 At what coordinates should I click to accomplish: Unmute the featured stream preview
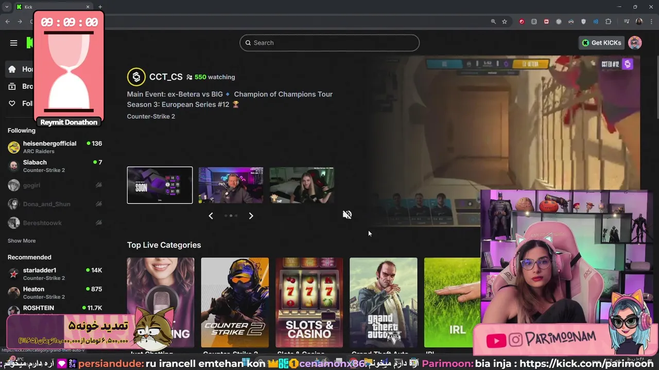(347, 215)
